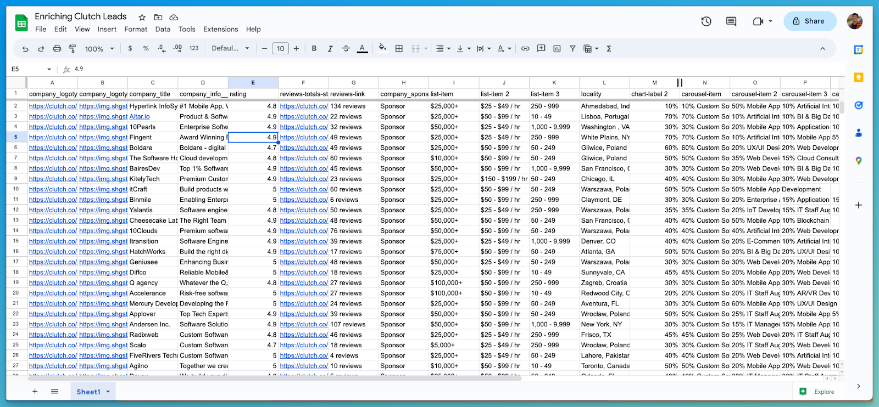Open the Google account avatar
879x407 pixels.
854,21
